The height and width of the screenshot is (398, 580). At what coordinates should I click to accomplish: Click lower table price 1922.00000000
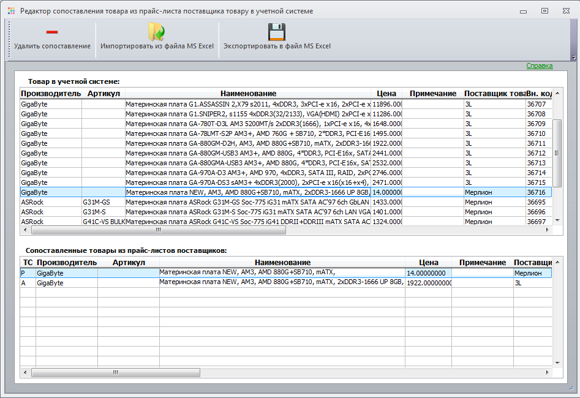pyautogui.click(x=428, y=283)
